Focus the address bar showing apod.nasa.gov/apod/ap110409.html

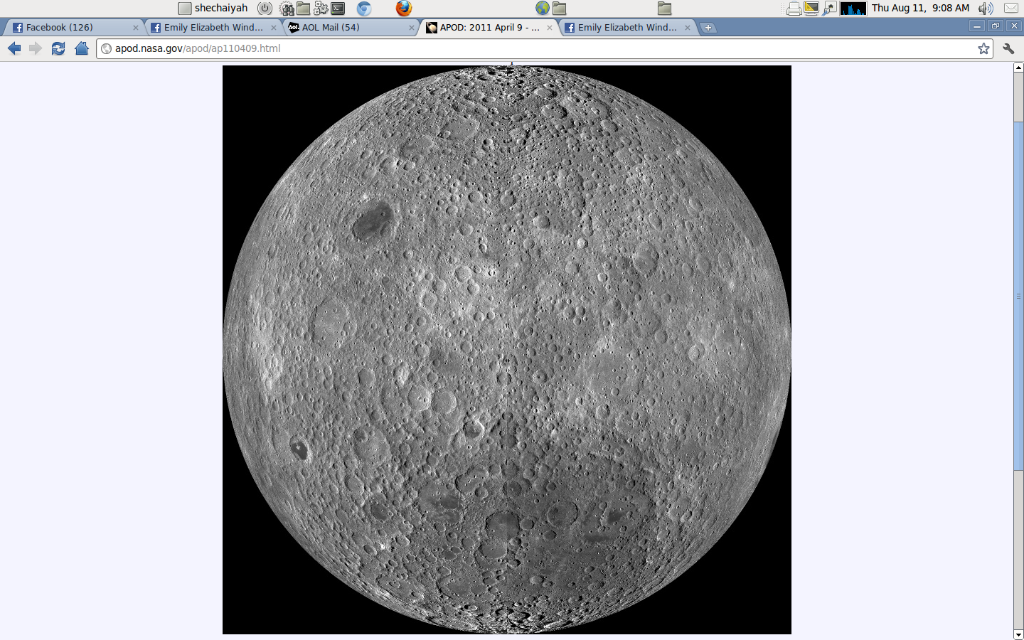tap(544, 48)
